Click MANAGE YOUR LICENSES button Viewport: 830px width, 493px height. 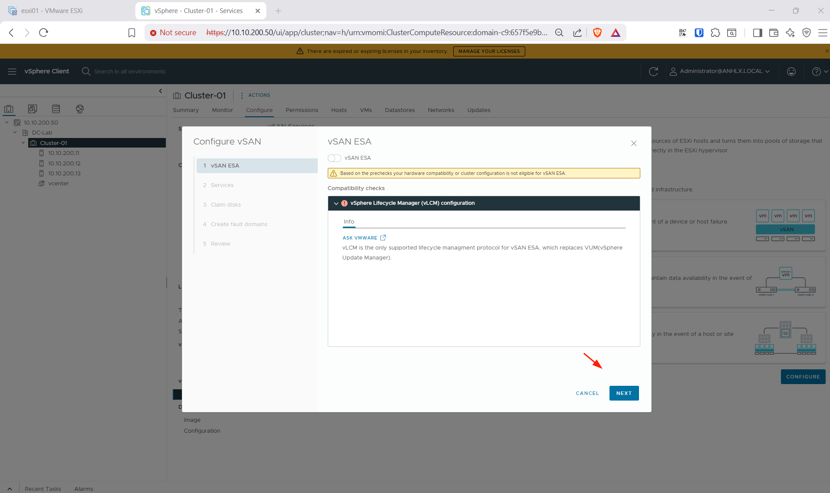[x=489, y=51]
